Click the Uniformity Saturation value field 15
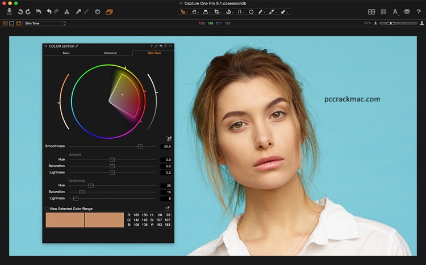This screenshot has width=426, height=265. (166, 192)
